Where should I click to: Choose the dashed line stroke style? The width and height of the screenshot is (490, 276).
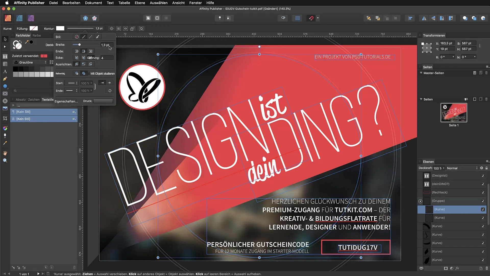(91, 37)
